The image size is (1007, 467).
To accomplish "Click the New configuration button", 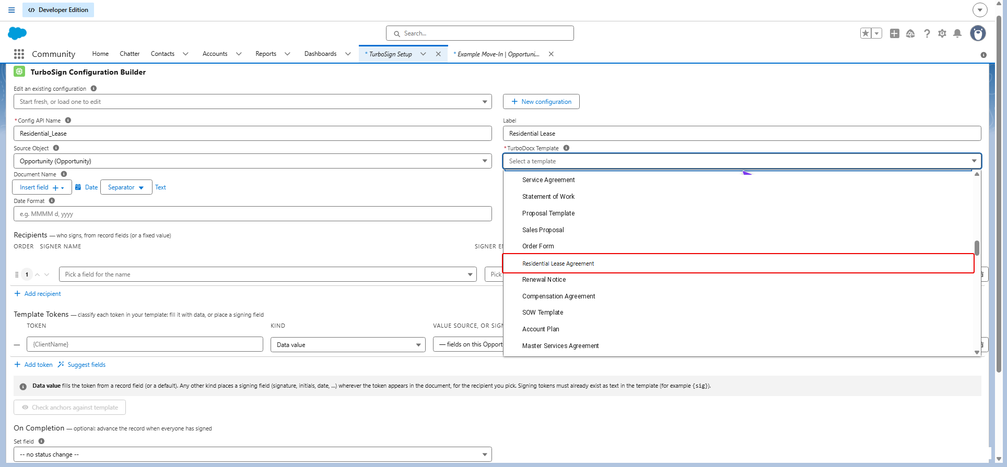I will 541,102.
